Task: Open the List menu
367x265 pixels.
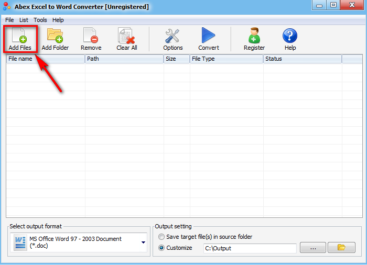Action: (x=24, y=20)
